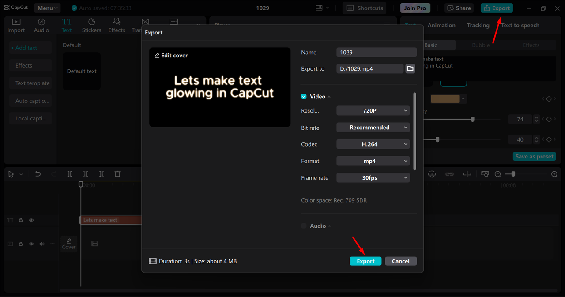Click the Undo icon
The height and width of the screenshot is (297, 565).
click(38, 174)
